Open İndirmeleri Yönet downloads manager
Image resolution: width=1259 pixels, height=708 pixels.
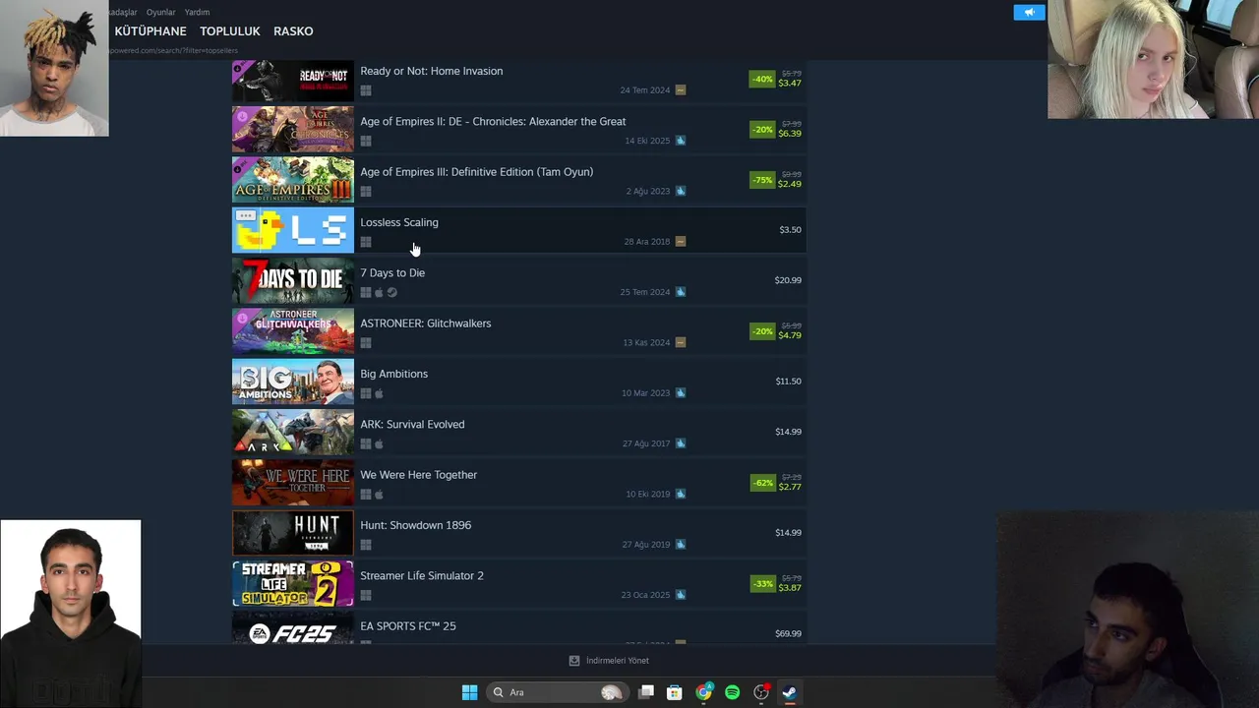coord(609,661)
